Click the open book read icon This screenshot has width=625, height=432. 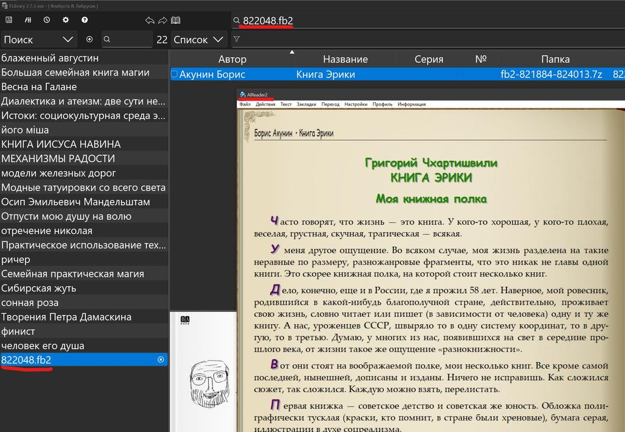coord(176,20)
